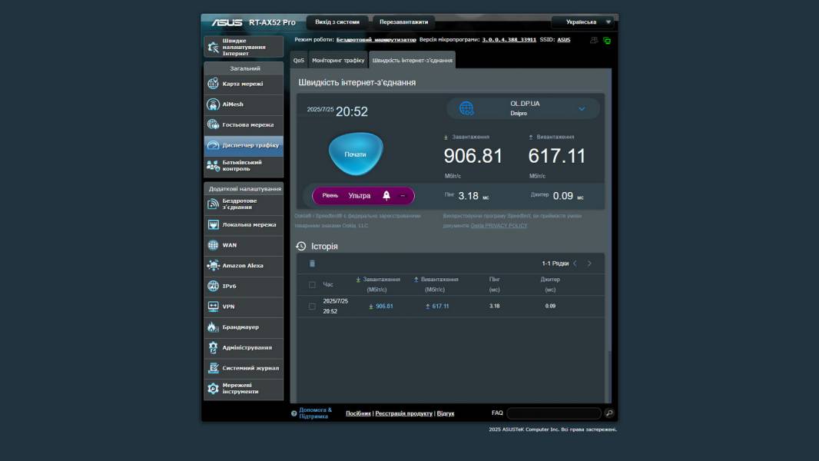
Task: Click the FAQ search magnifier icon
Action: coord(609,413)
